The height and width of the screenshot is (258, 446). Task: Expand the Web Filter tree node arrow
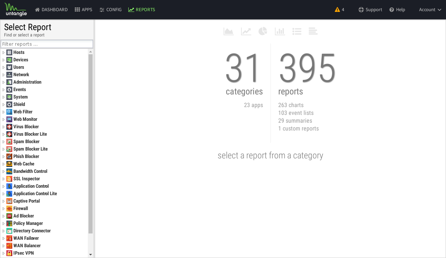[3, 112]
